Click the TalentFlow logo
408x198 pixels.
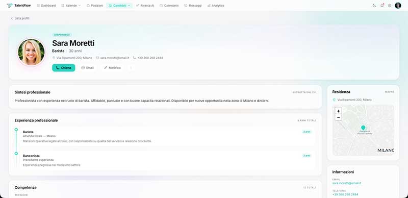click(x=19, y=6)
